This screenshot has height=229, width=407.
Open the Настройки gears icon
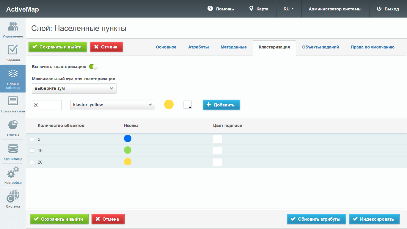(x=13, y=175)
